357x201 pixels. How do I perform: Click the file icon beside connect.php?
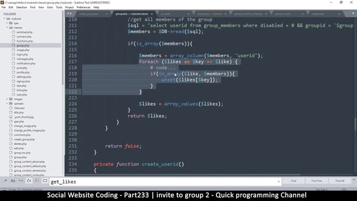[x=13, y=36]
